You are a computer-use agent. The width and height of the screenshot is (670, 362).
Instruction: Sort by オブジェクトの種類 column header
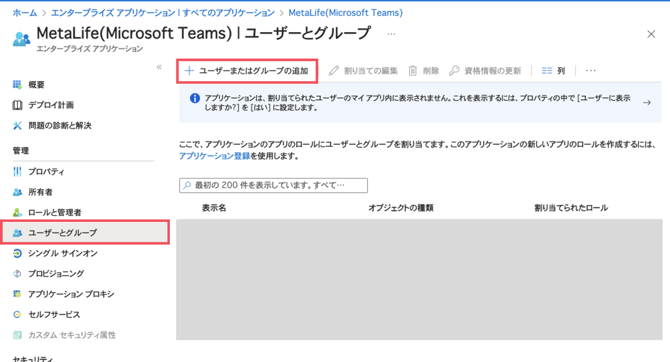tap(401, 208)
